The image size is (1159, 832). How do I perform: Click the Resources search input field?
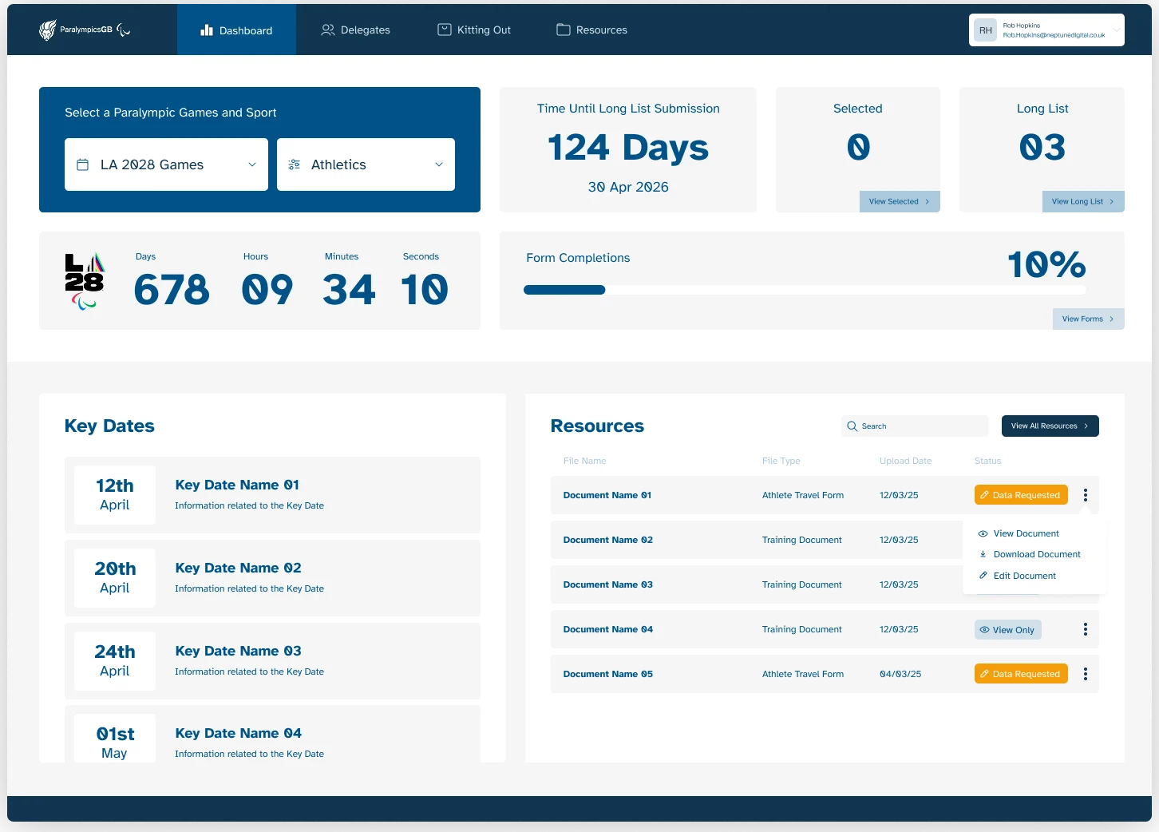coord(915,426)
